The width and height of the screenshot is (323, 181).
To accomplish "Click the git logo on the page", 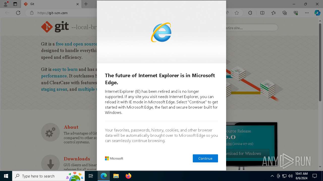I will (x=55, y=27).
